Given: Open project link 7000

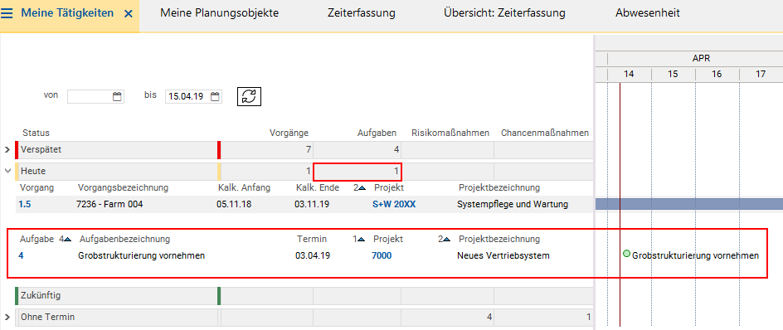Looking at the screenshot, I should click(x=382, y=256).
